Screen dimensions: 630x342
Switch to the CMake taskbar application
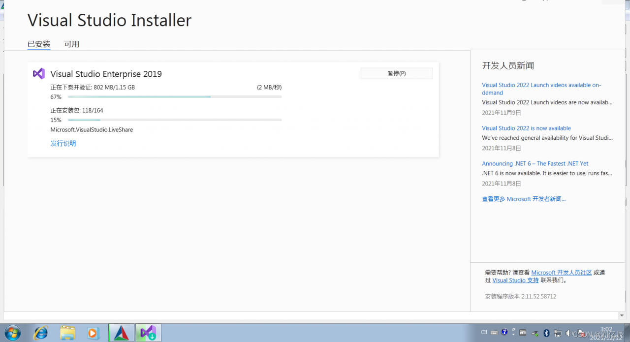pyautogui.click(x=121, y=333)
